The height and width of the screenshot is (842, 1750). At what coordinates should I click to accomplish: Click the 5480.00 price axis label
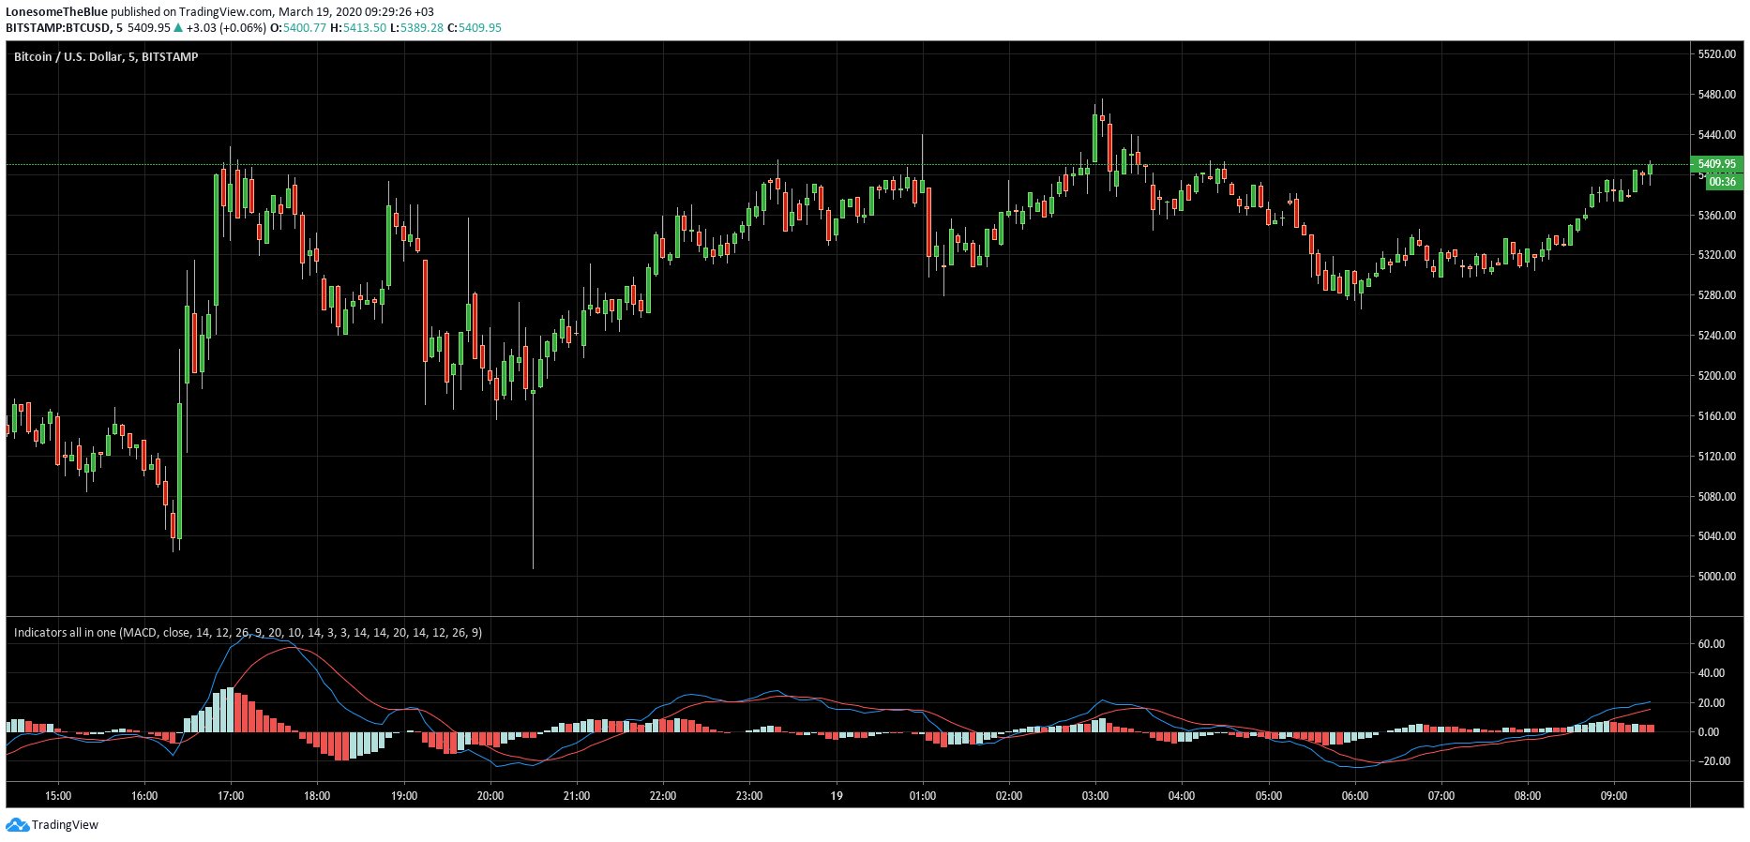click(x=1717, y=95)
